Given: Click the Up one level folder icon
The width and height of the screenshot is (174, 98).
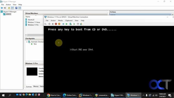Looking at the screenshot, I should pyautogui.click(x=9, y=8).
